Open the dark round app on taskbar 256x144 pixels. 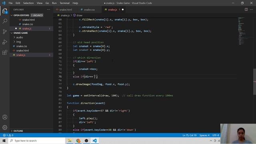coord(86,140)
